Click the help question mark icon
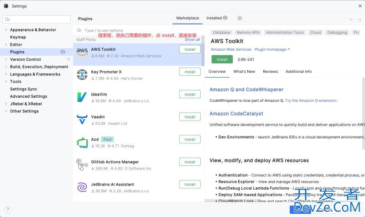This screenshot has height=217, width=365. pos(7,209)
